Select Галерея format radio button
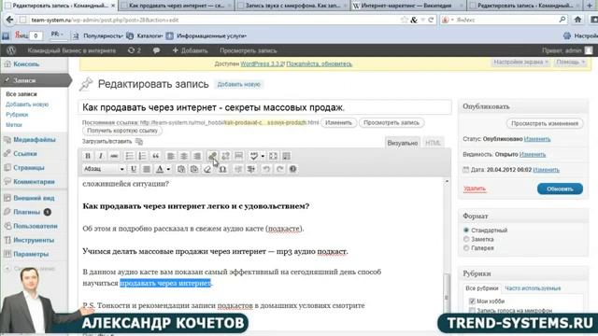The width and height of the screenshot is (598, 336). point(466,248)
